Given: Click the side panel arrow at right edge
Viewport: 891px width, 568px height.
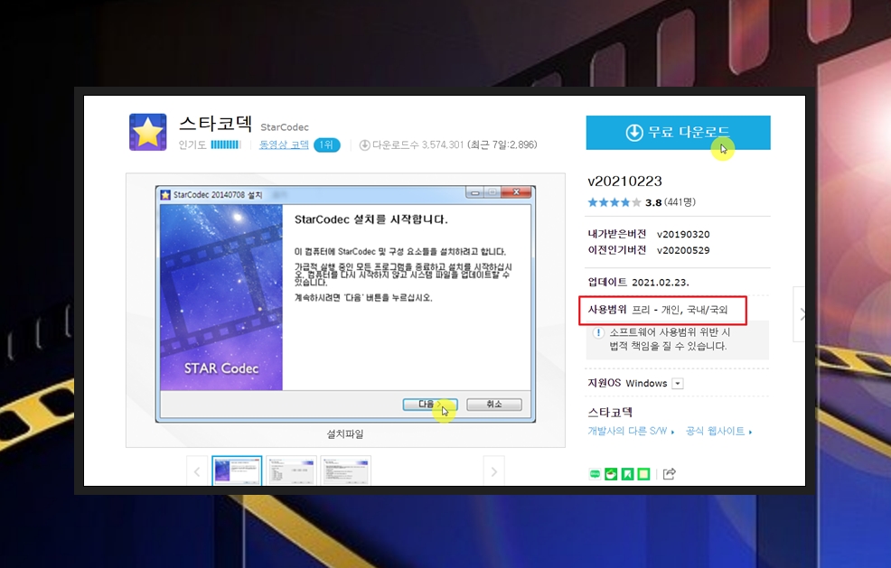Looking at the screenshot, I should pos(800,314).
